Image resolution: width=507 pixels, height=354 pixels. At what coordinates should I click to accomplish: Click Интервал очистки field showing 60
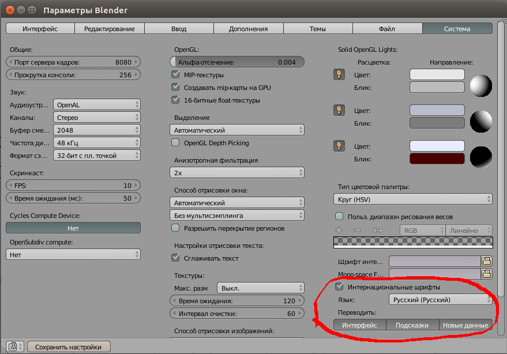(237, 313)
